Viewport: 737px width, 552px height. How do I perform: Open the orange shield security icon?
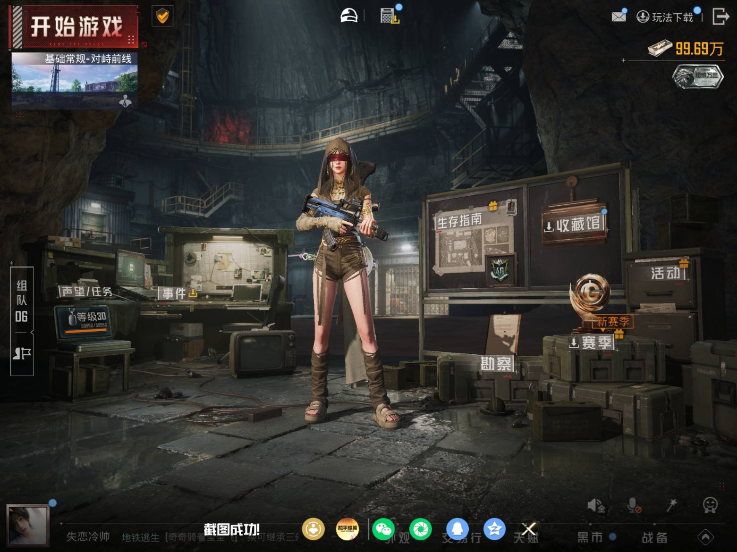(x=162, y=17)
